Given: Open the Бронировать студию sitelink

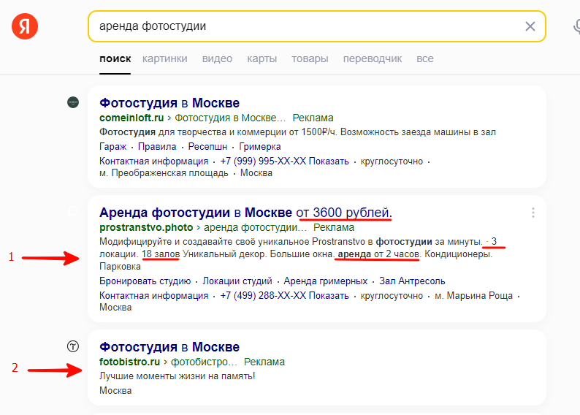Looking at the screenshot, I should pyautogui.click(x=145, y=281).
